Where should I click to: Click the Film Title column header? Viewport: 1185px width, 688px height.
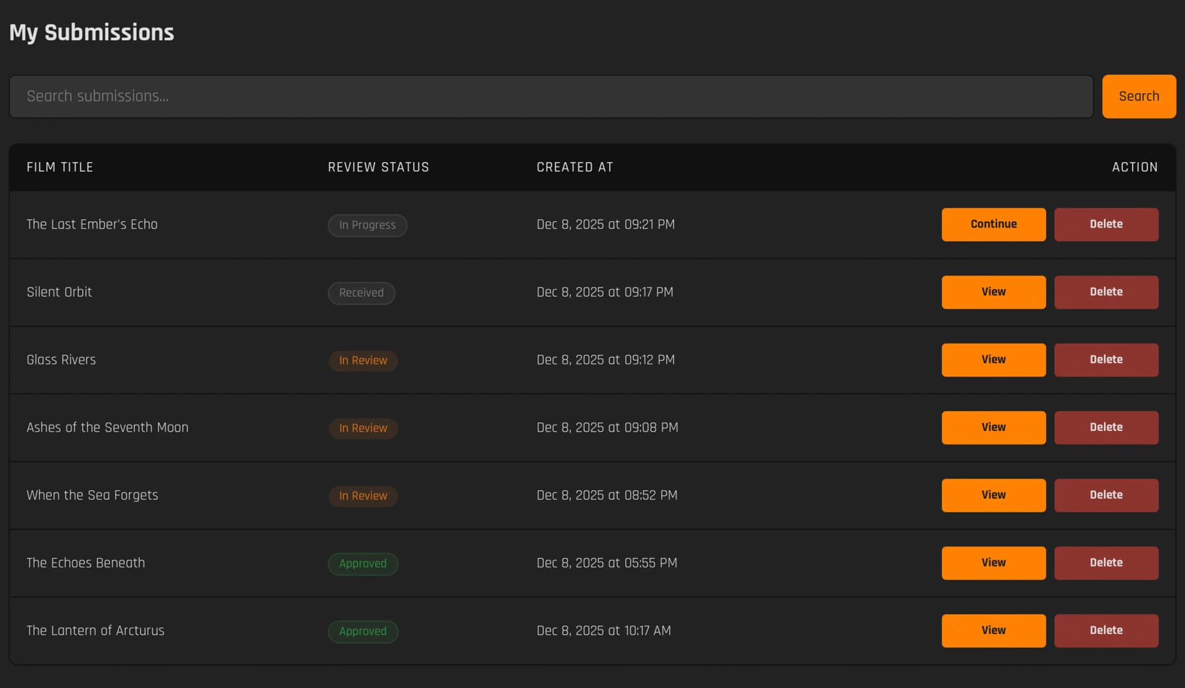tap(60, 167)
